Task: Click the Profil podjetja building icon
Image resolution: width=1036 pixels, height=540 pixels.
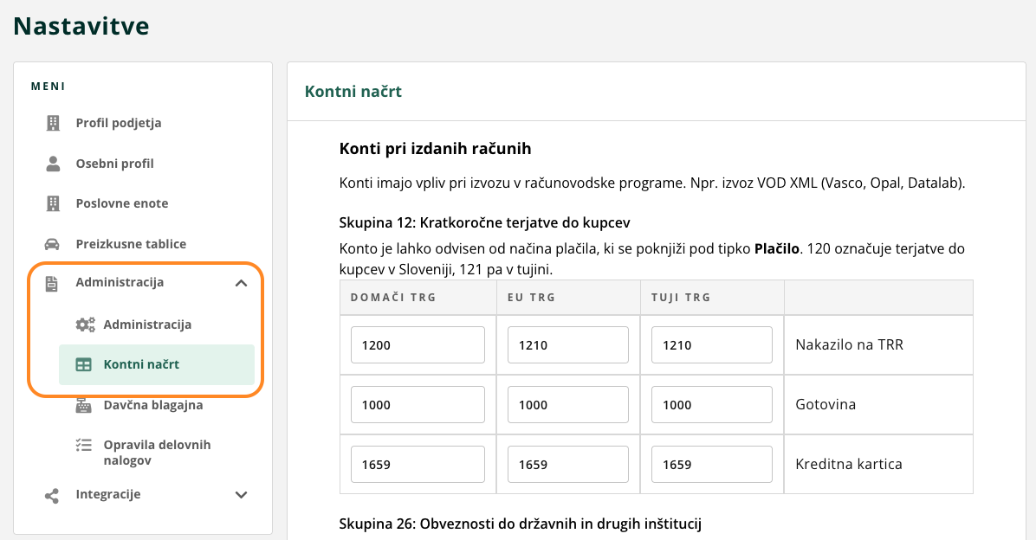Action: pos(53,123)
